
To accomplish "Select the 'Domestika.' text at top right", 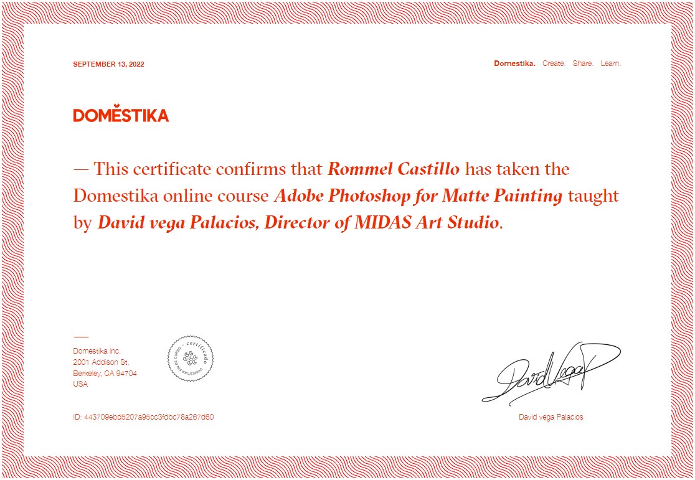I will [x=514, y=64].
